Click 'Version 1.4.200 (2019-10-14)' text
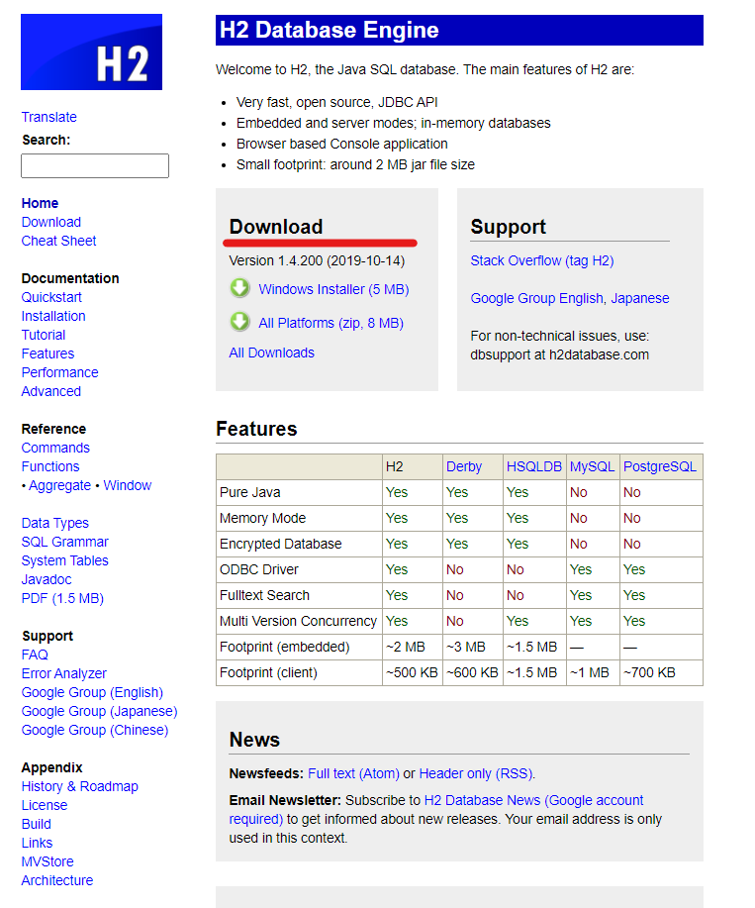755x908 pixels. pos(317,260)
